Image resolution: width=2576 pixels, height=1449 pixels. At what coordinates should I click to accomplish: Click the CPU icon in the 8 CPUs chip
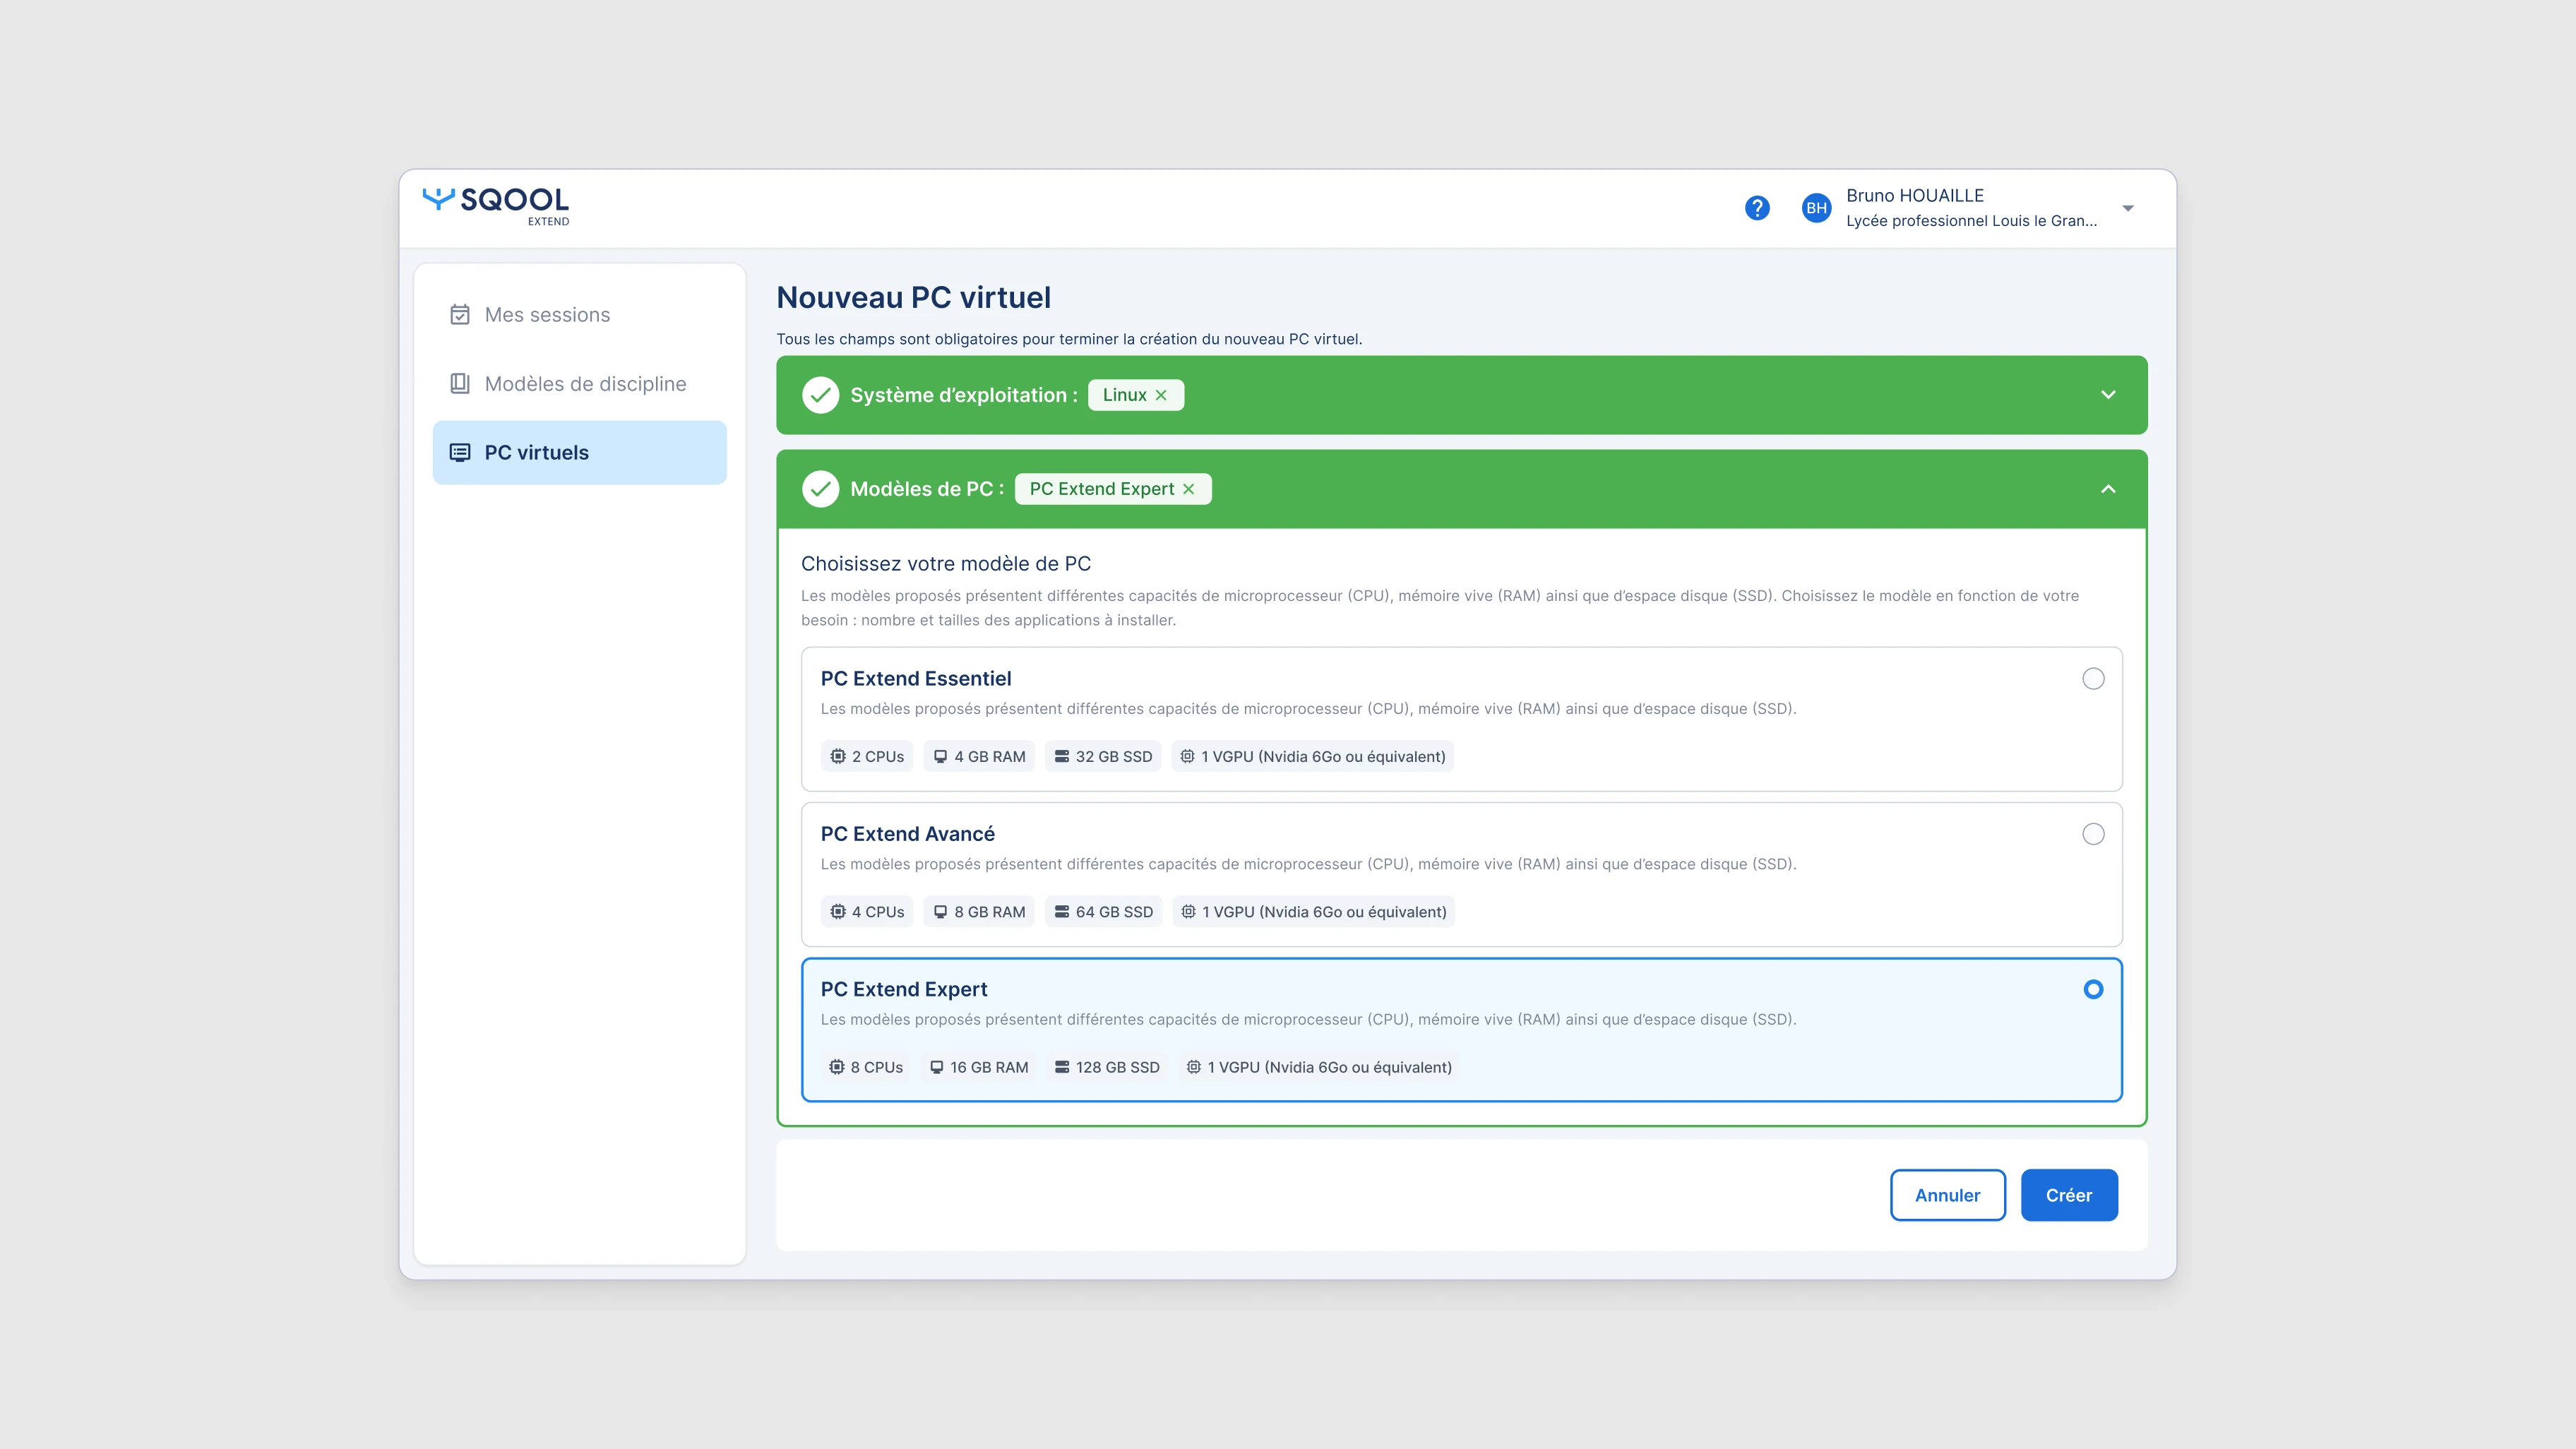(836, 1067)
